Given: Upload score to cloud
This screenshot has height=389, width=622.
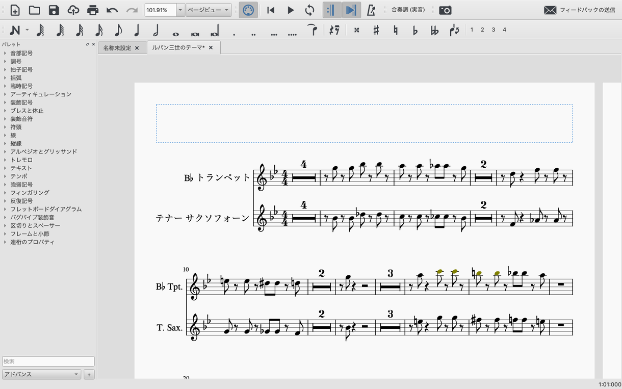Looking at the screenshot, I should [73, 10].
